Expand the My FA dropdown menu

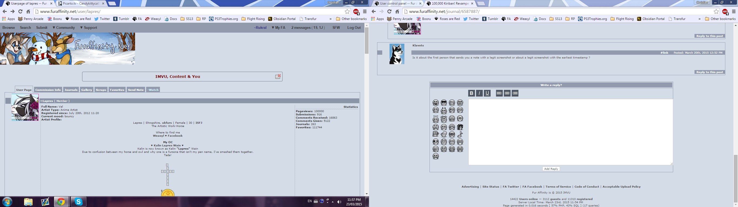pos(279,28)
